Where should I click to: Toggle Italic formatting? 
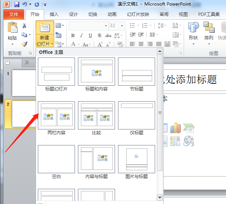81,36
